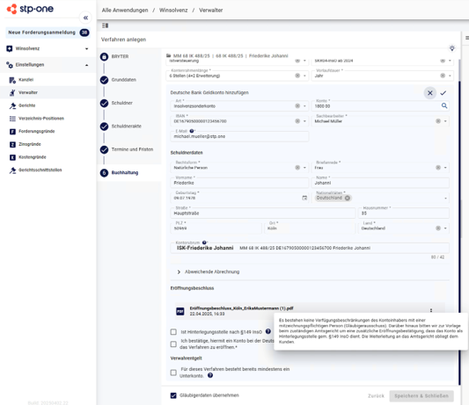Click the Zinsgründe icon

click(x=12, y=144)
